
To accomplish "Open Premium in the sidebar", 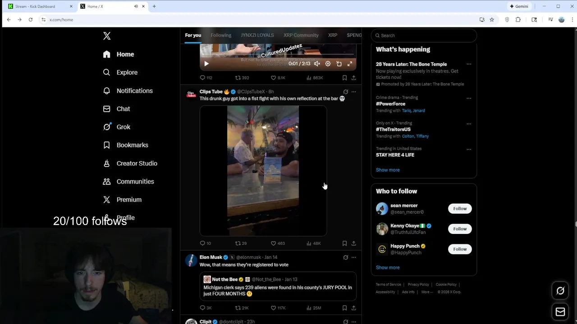I will [122, 200].
